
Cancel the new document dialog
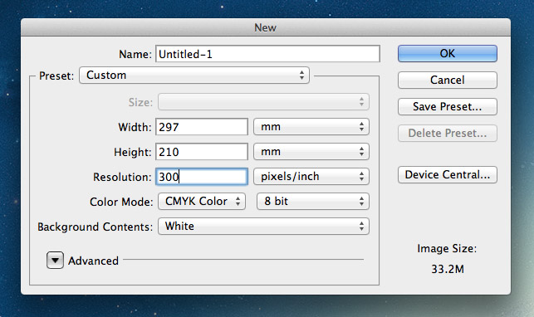[447, 80]
